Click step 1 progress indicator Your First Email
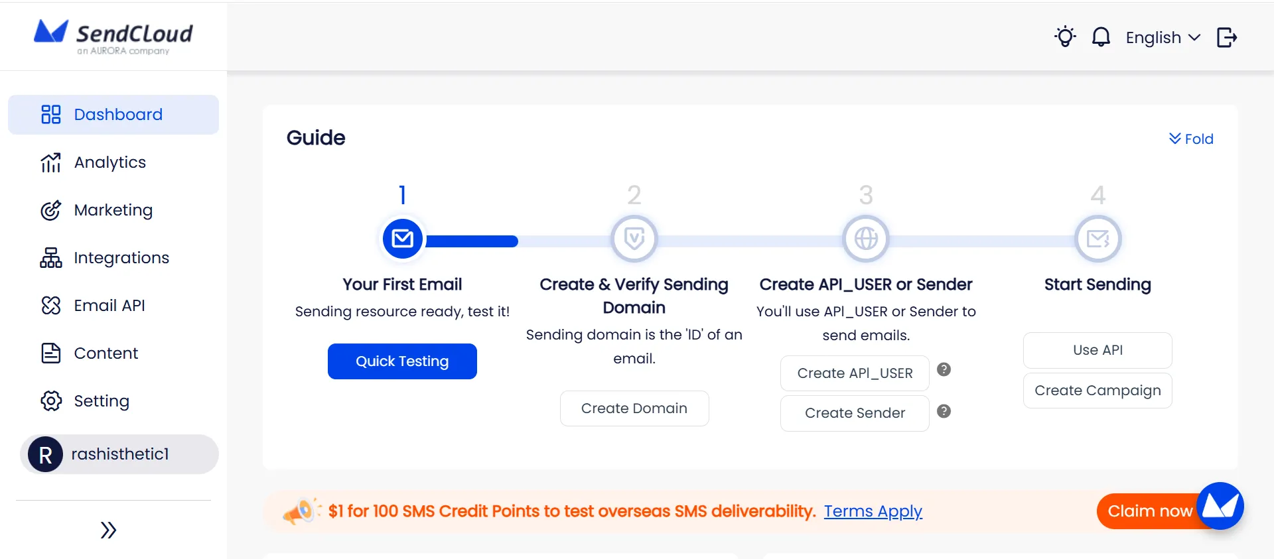This screenshot has height=559, width=1274. (402, 239)
